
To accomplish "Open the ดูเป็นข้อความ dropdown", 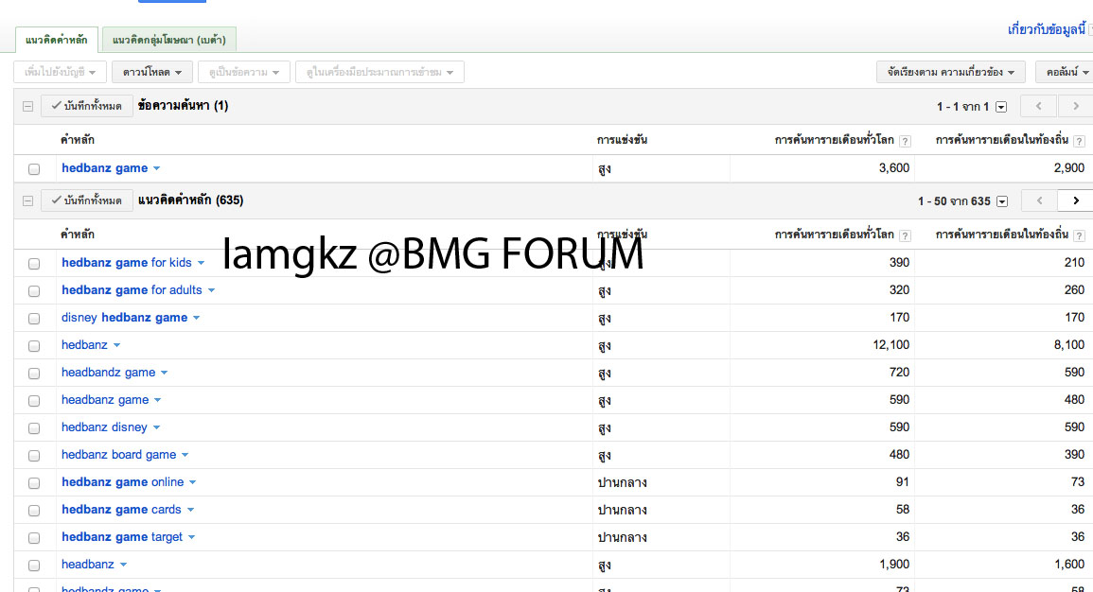I will pyautogui.click(x=244, y=72).
